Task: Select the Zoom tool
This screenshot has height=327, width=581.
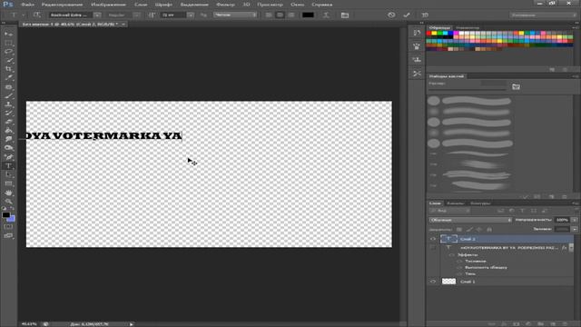Action: [8, 202]
